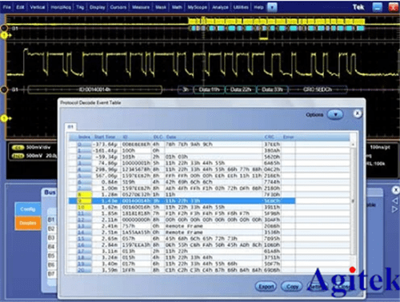
Task: Click the Index column header
Action: tap(84, 137)
